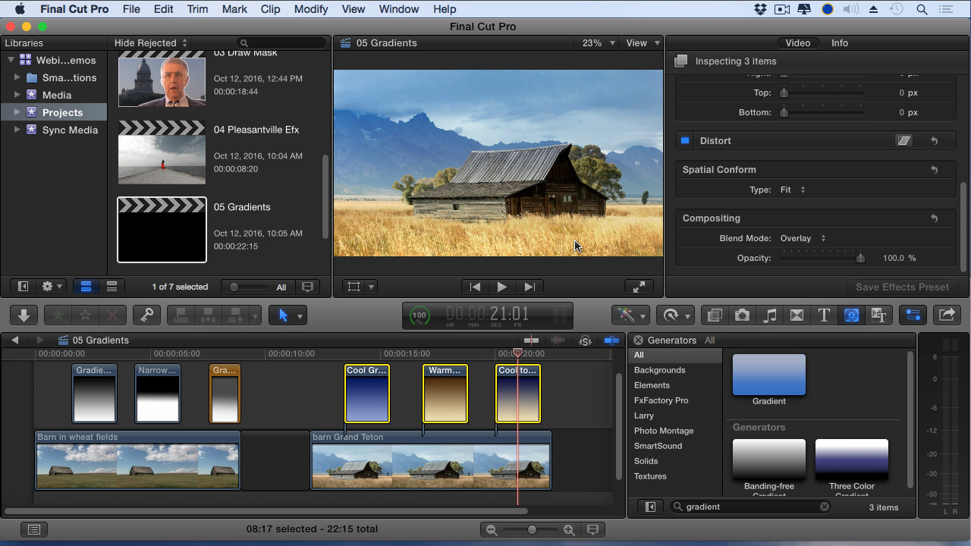Switch browser to list view
The image size is (971, 546).
(x=112, y=287)
